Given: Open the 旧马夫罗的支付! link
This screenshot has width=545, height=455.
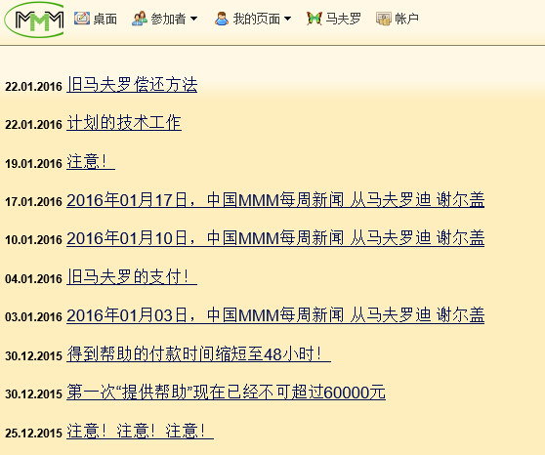Looking at the screenshot, I should [x=132, y=277].
